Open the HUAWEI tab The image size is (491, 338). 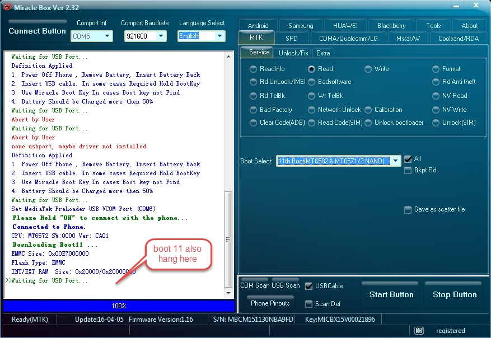coord(345,26)
